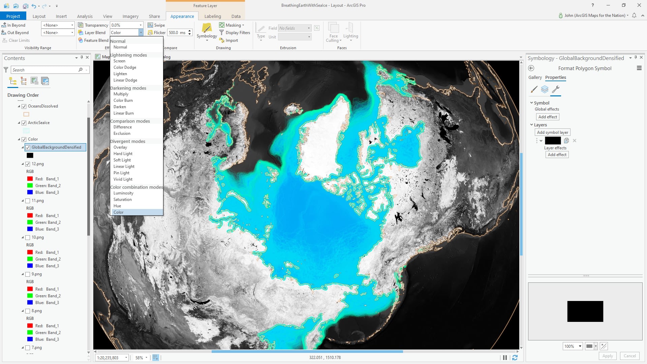Screen dimensions: 647x364
Task: Open Face Culling options
Action: click(334, 32)
